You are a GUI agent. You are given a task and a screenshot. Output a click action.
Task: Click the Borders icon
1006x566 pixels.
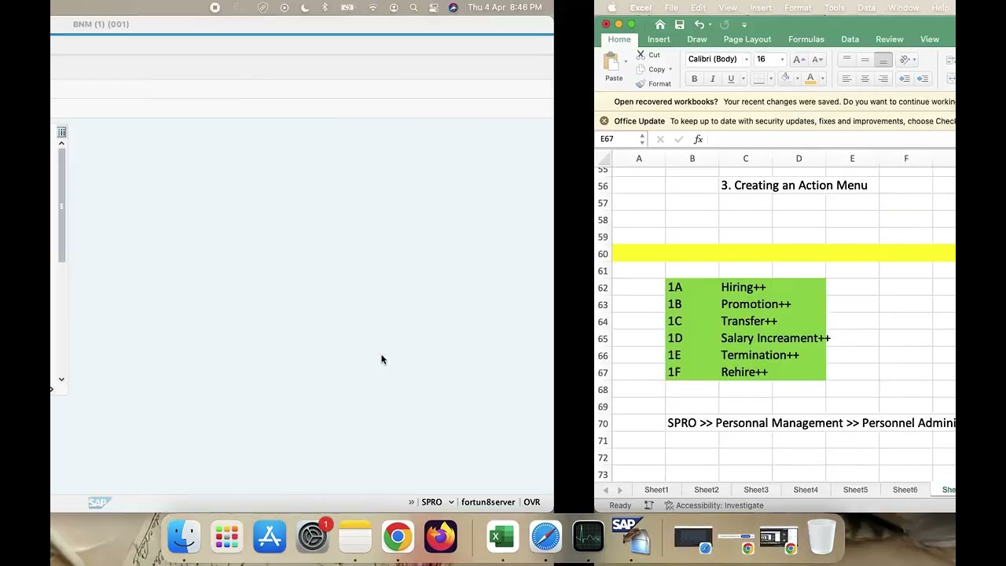pos(758,79)
